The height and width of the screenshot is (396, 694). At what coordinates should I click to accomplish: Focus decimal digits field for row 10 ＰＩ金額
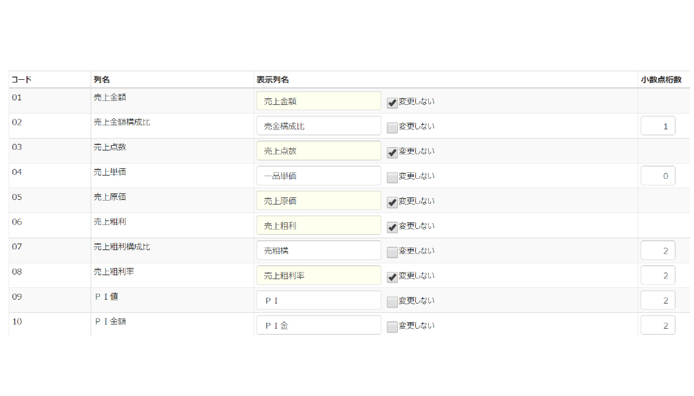658,325
